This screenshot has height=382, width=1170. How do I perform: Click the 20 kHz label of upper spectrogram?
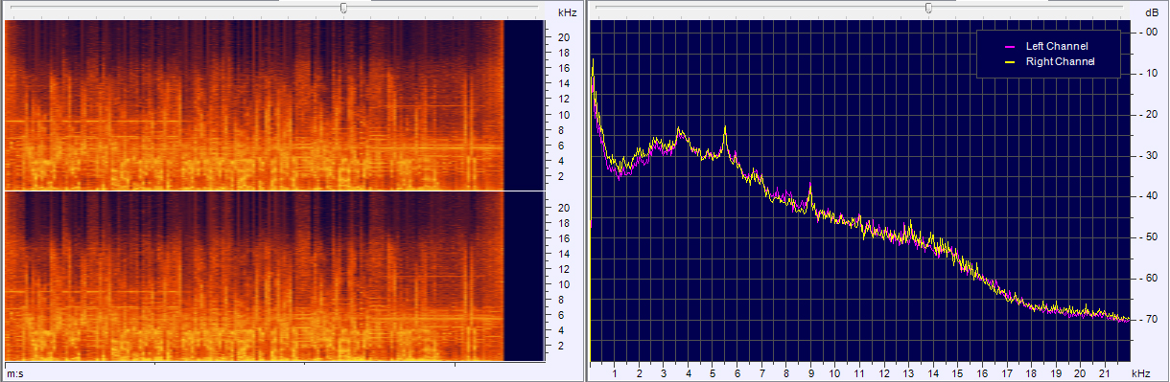point(566,37)
